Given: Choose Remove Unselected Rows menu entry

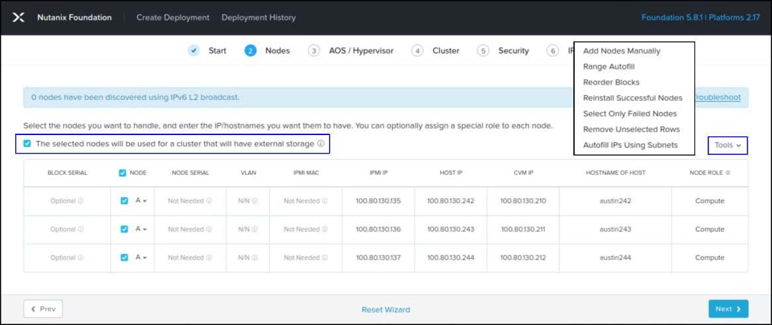Looking at the screenshot, I should [x=631, y=130].
